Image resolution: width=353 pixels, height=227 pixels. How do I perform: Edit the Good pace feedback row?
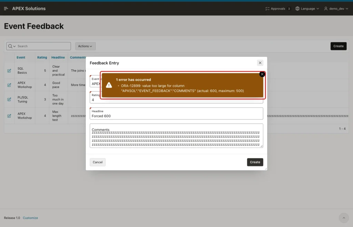tap(9, 85)
